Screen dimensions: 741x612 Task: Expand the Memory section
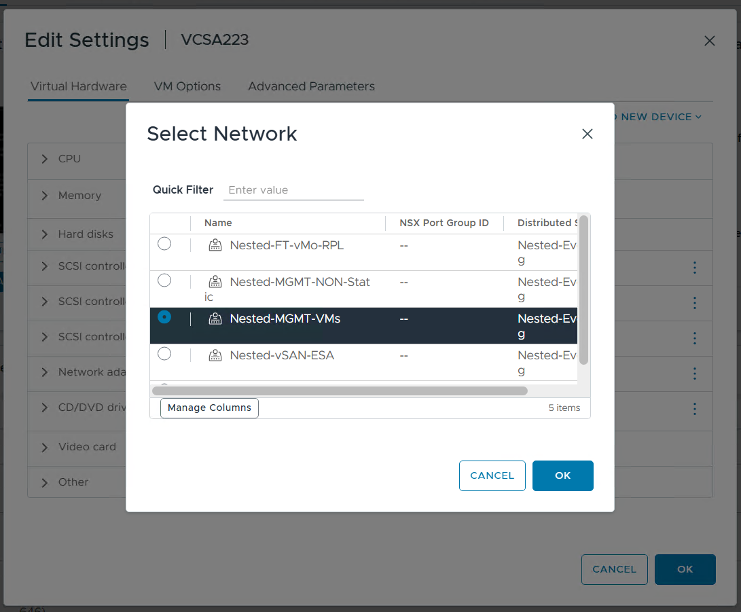(45, 196)
